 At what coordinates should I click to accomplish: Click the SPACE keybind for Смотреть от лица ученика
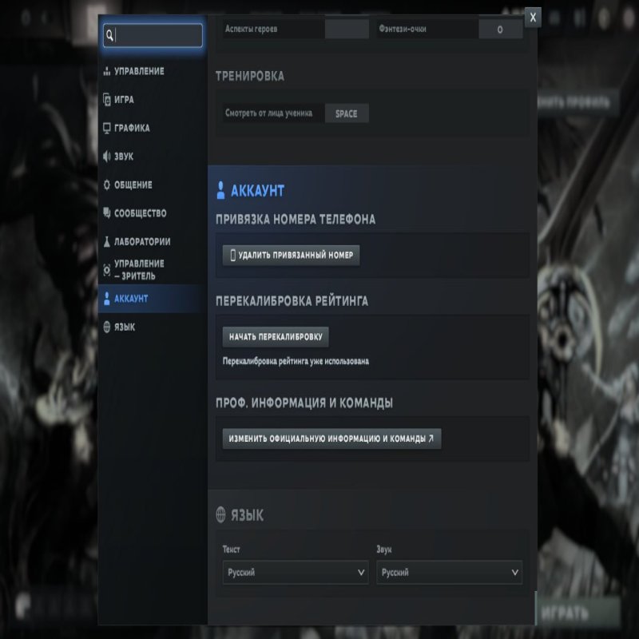(346, 113)
